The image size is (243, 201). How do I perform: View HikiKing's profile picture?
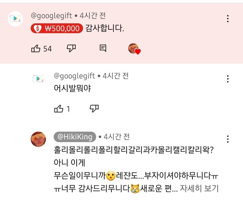pyautogui.click(x=38, y=139)
